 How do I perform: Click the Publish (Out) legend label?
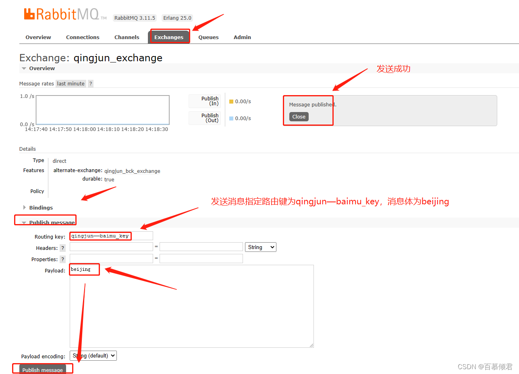pyautogui.click(x=205, y=118)
